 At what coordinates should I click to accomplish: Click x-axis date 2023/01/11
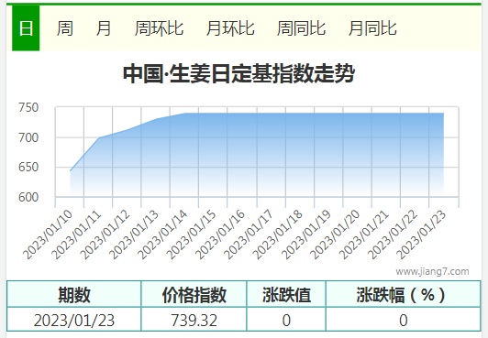point(76,234)
